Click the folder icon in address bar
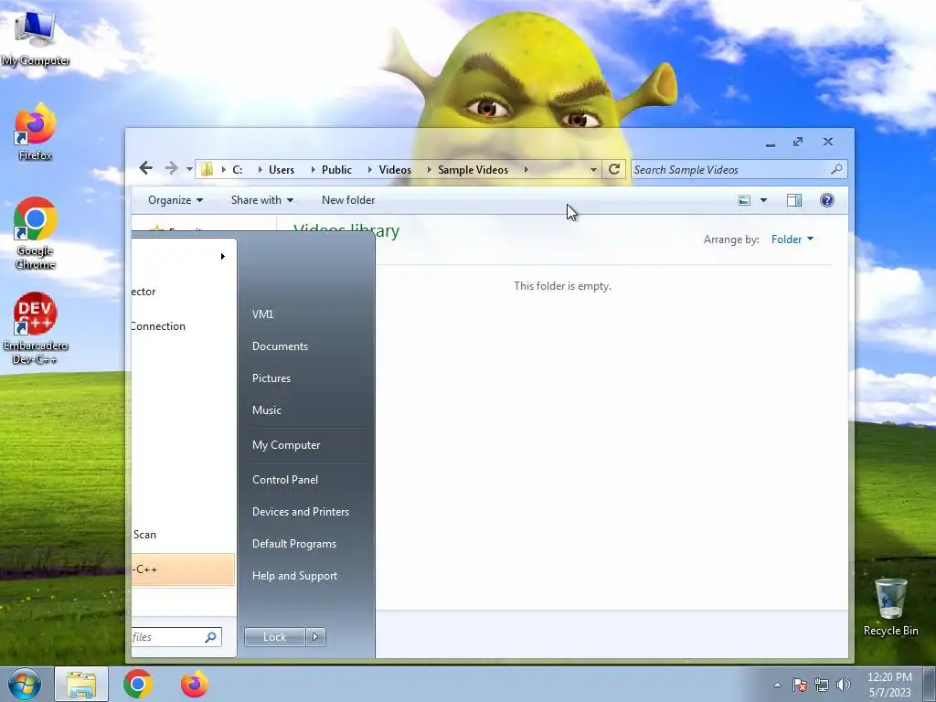This screenshot has width=936, height=702. coord(207,169)
